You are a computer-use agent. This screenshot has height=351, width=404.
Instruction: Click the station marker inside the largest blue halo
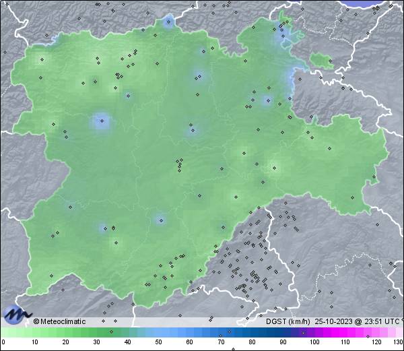pos(102,121)
